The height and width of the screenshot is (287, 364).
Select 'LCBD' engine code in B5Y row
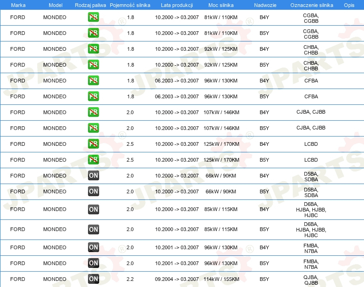[311, 160]
